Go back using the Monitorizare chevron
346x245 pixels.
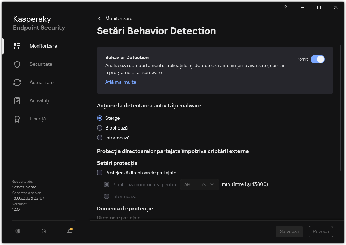pyautogui.click(x=99, y=18)
